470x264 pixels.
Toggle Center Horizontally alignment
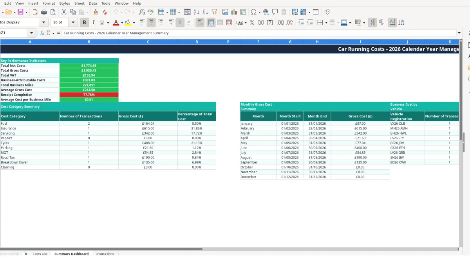click(x=151, y=23)
